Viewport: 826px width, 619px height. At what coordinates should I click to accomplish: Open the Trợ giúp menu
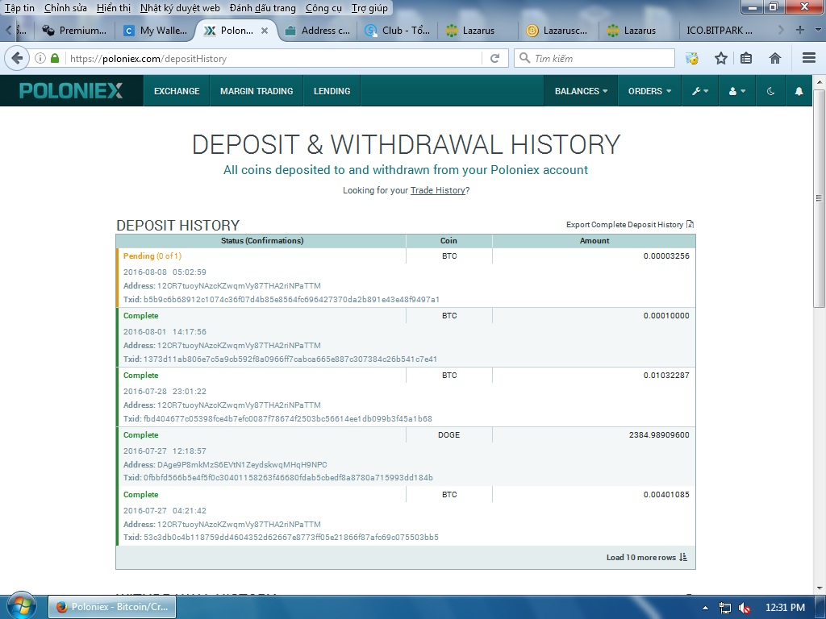point(369,8)
